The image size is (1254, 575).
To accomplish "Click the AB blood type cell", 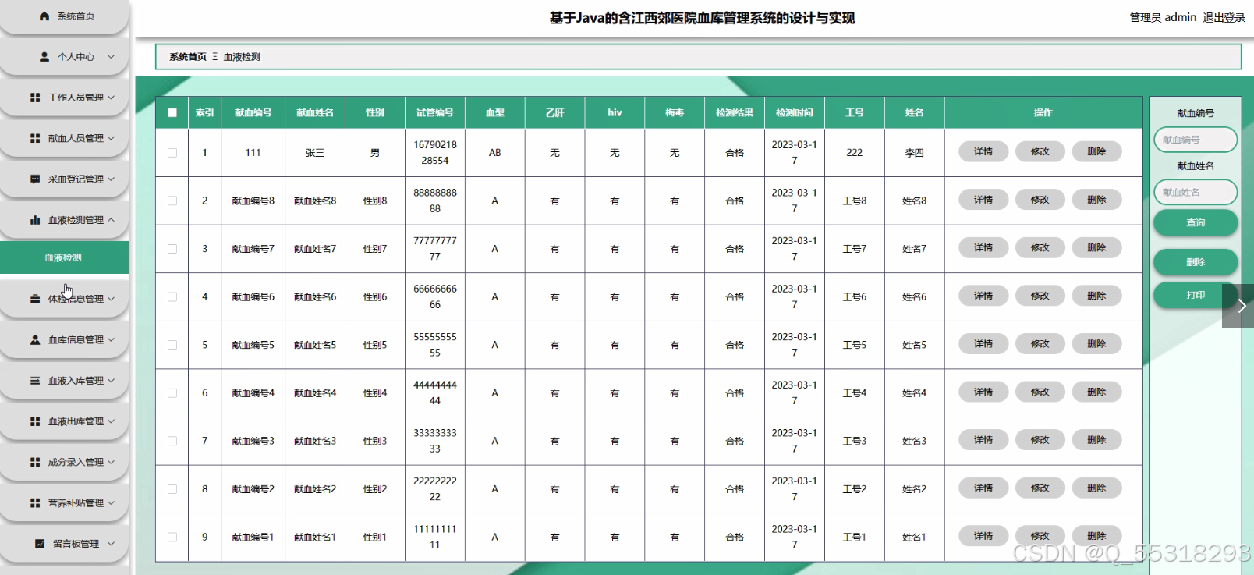I will [x=495, y=153].
